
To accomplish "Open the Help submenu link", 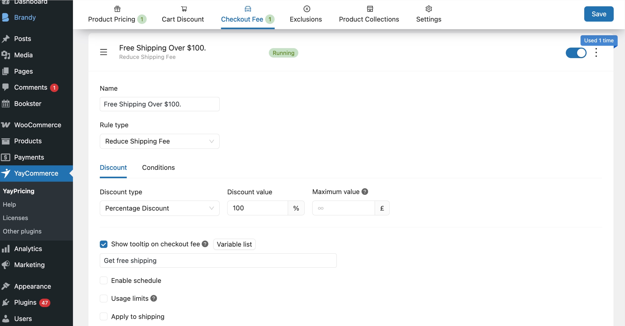I will click(x=9, y=205).
